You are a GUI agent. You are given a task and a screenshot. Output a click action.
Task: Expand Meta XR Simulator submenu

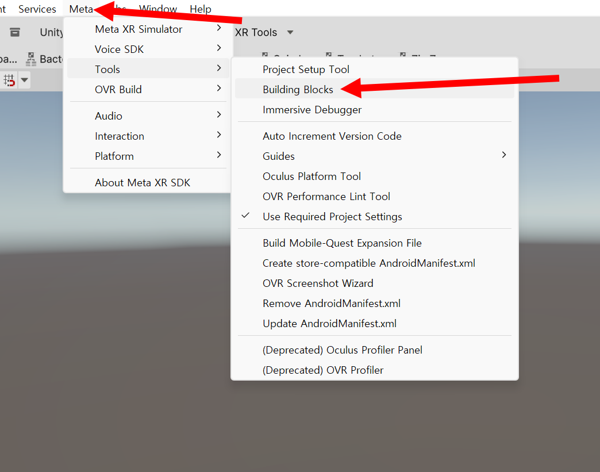148,29
